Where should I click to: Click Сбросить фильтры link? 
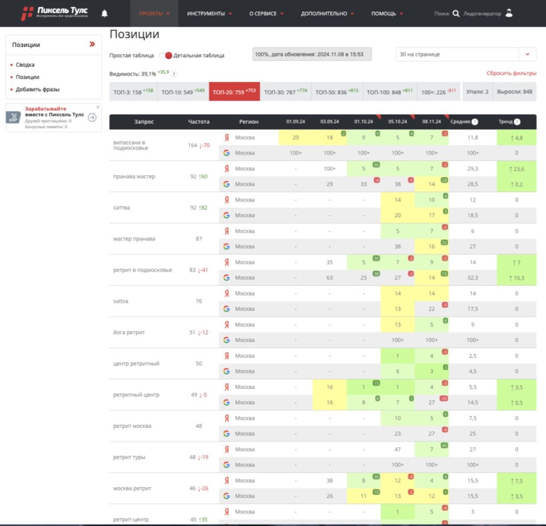[511, 73]
